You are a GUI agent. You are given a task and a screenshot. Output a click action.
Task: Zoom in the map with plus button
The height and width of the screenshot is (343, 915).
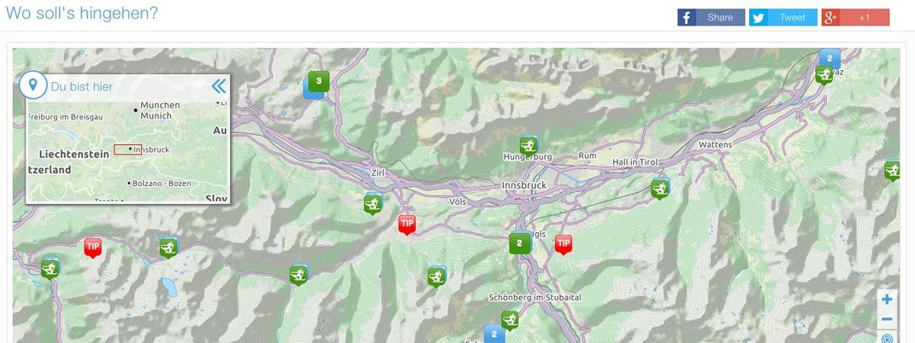point(887,299)
